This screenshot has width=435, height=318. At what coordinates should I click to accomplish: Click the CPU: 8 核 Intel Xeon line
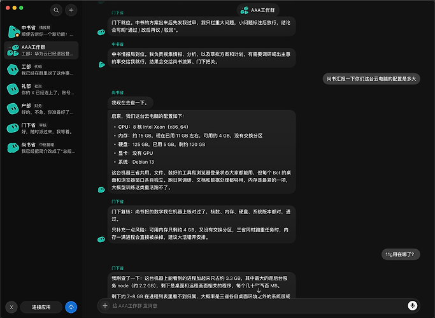(x=153, y=127)
